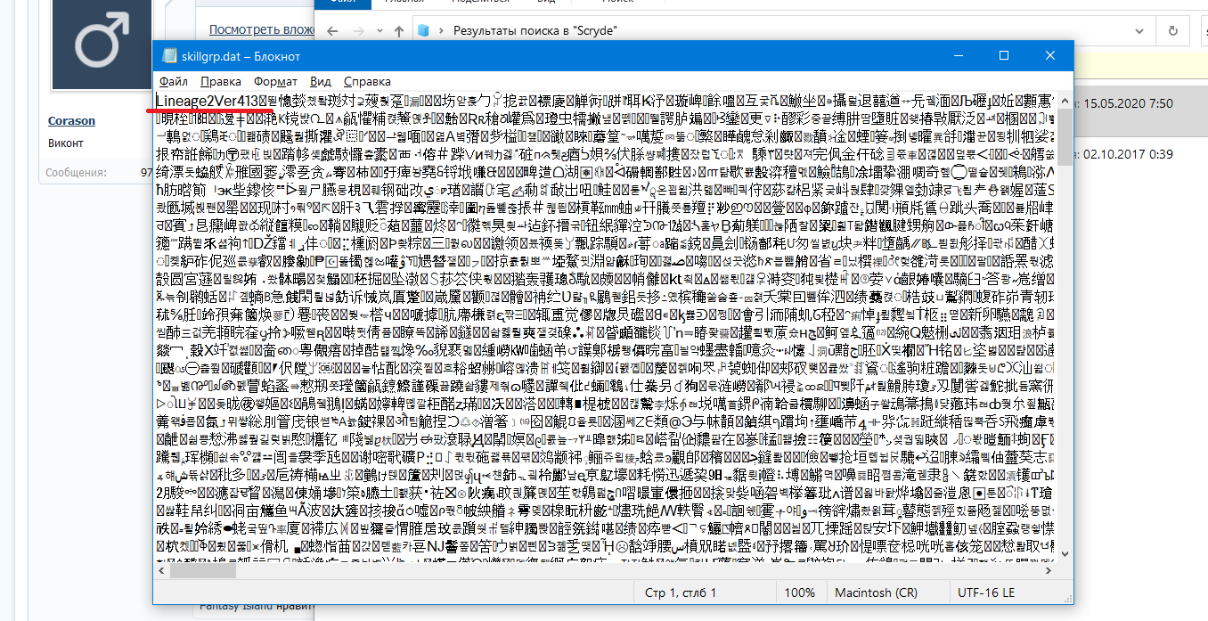1208x621 pixels.
Task: Open the Справка menu in Notepad
Action: (x=366, y=81)
